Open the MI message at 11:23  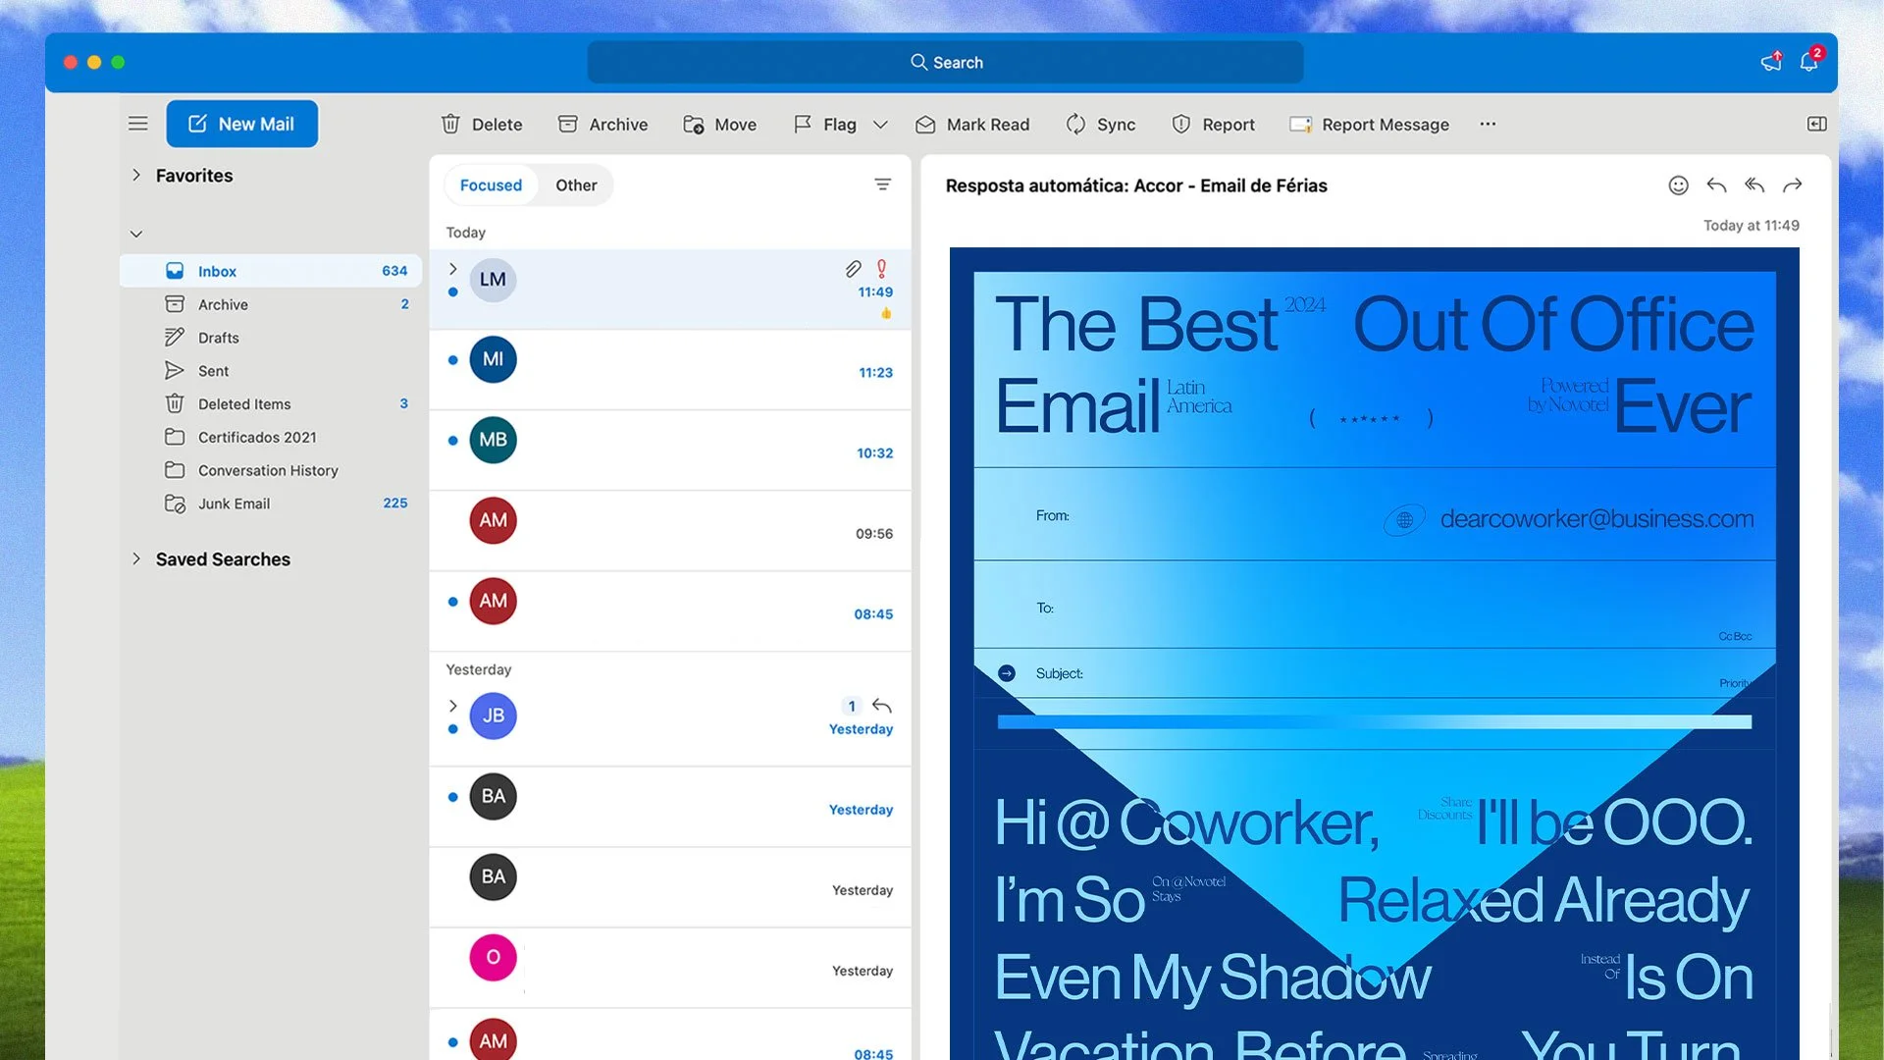[670, 370]
